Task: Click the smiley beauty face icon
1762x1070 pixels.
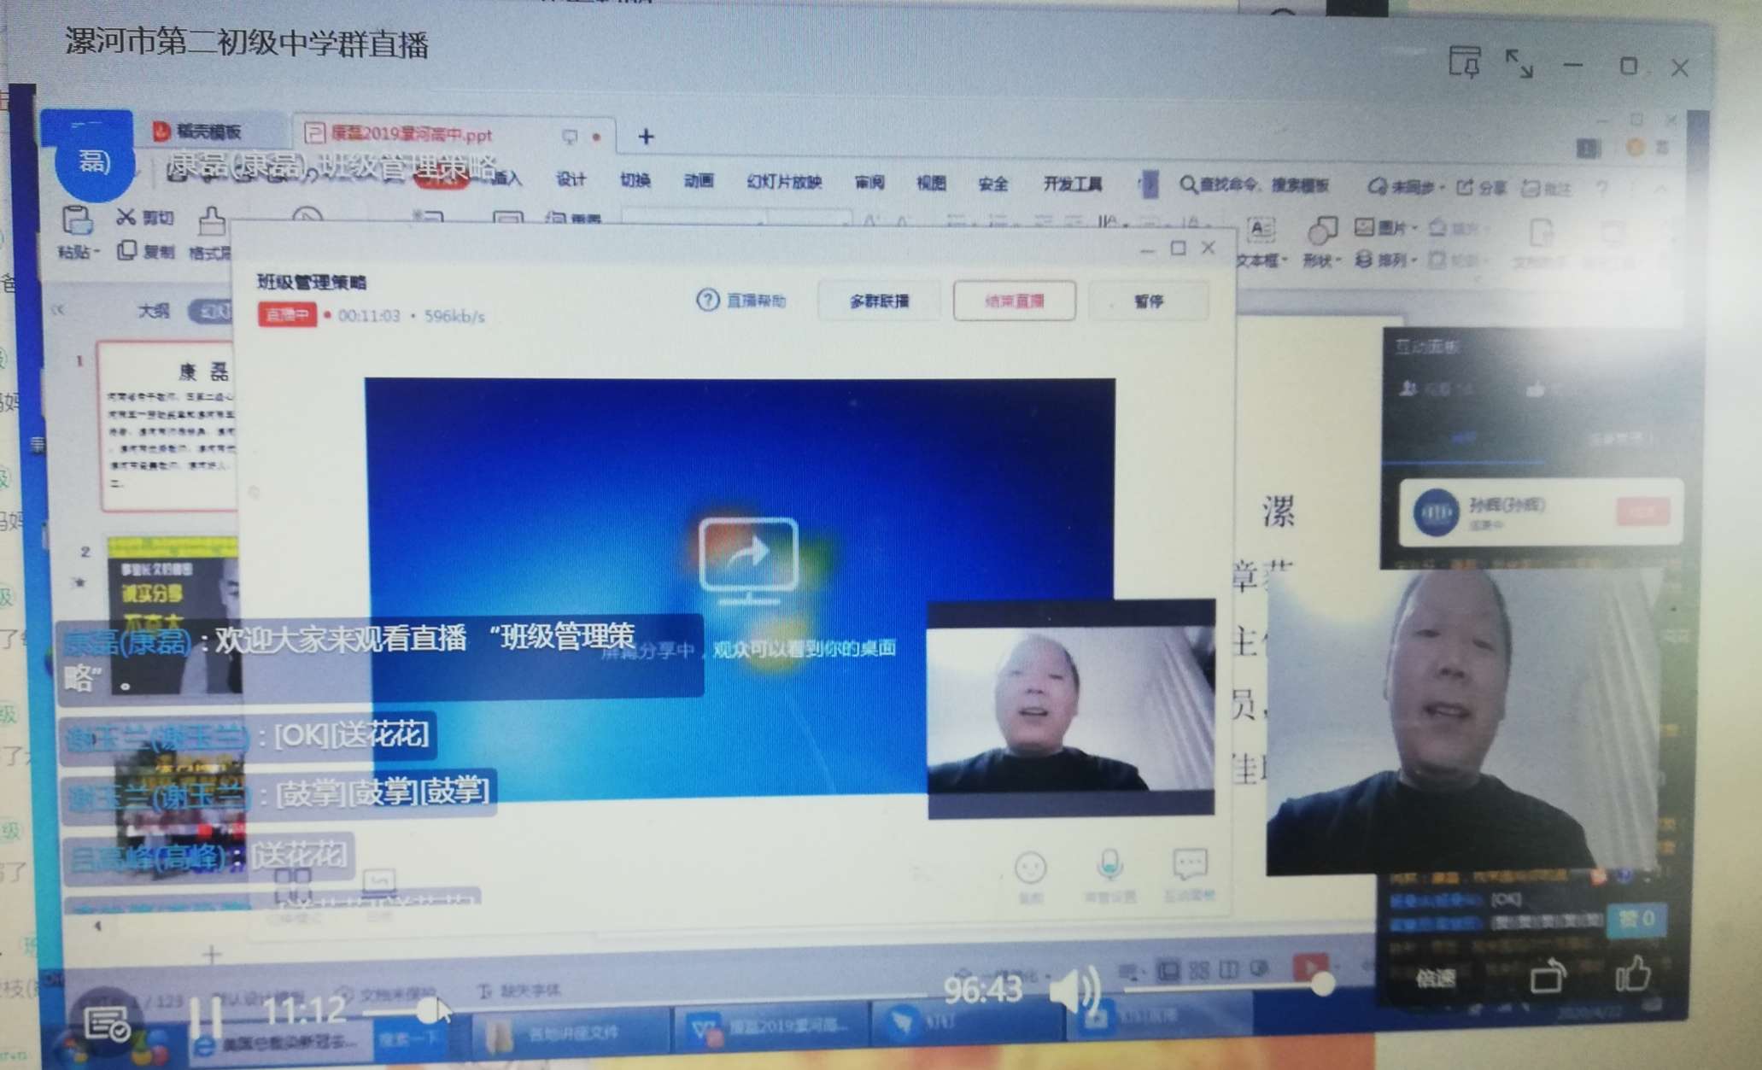Action: click(1030, 869)
